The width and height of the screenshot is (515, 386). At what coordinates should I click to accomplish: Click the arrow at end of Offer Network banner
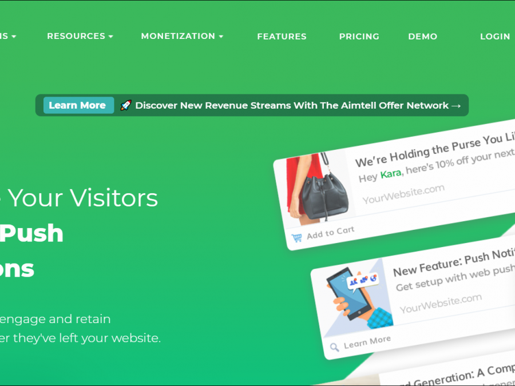click(456, 106)
